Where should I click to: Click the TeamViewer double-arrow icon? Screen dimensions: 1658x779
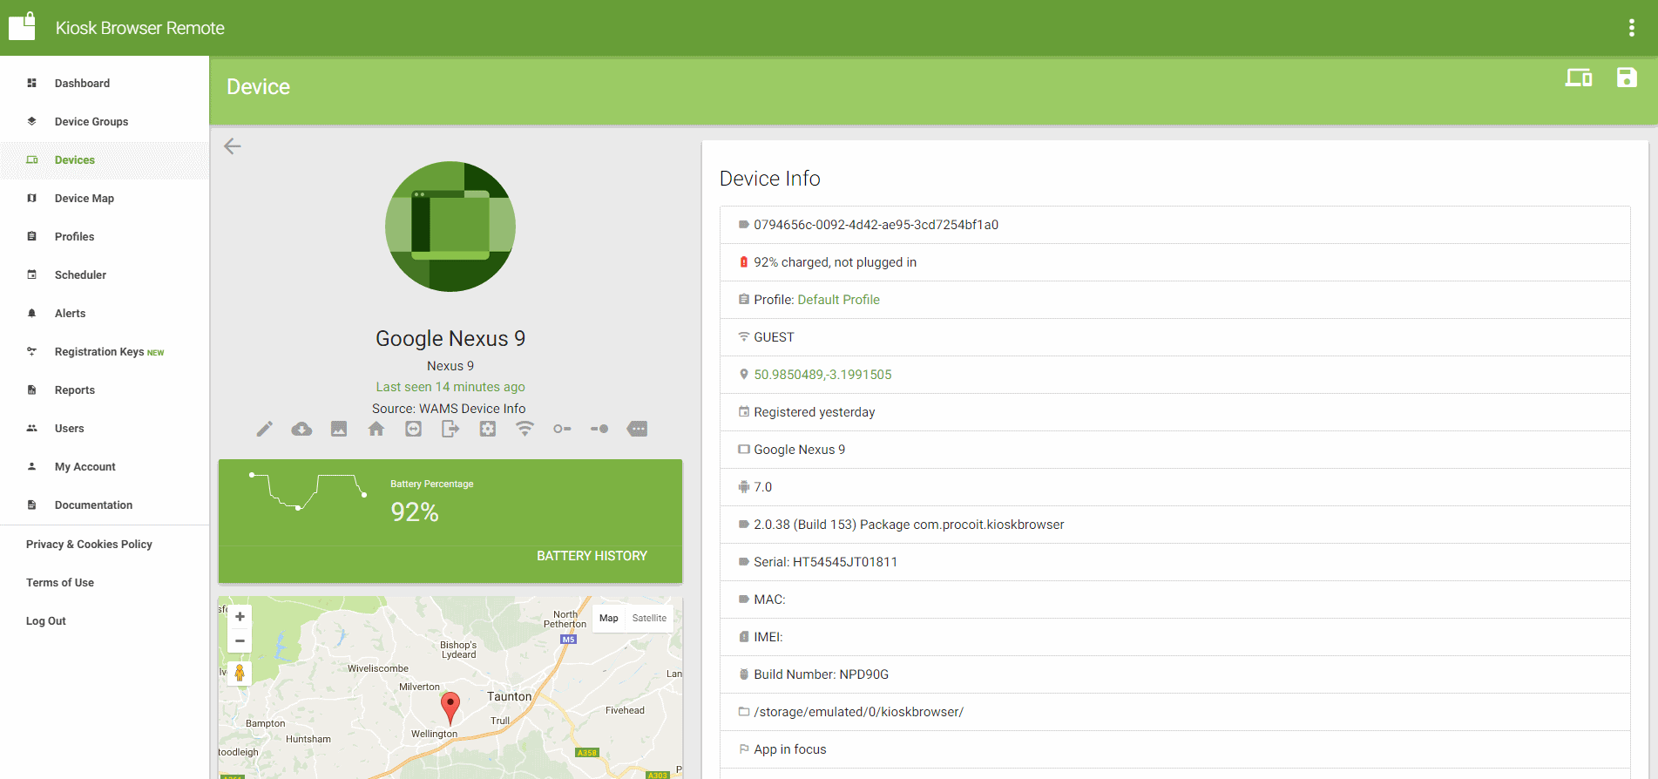point(414,429)
